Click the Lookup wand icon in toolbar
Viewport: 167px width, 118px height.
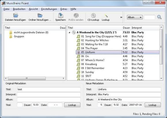click(106, 16)
